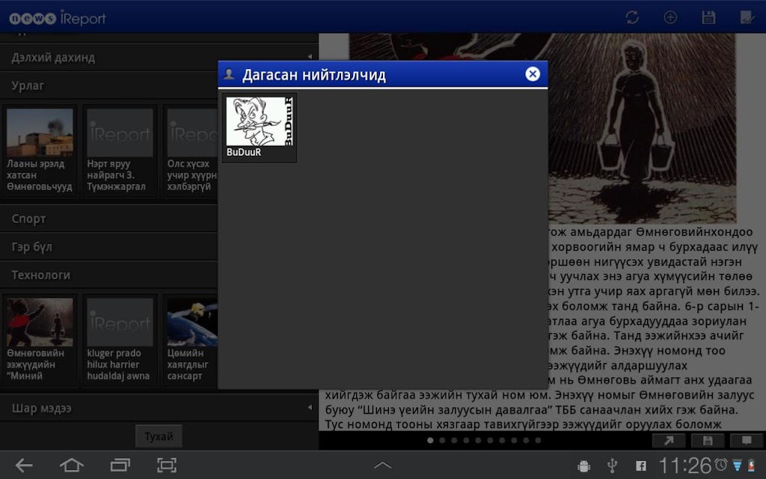Tap the alarm clock status icon
The height and width of the screenshot is (479, 766).
pyautogui.click(x=721, y=464)
